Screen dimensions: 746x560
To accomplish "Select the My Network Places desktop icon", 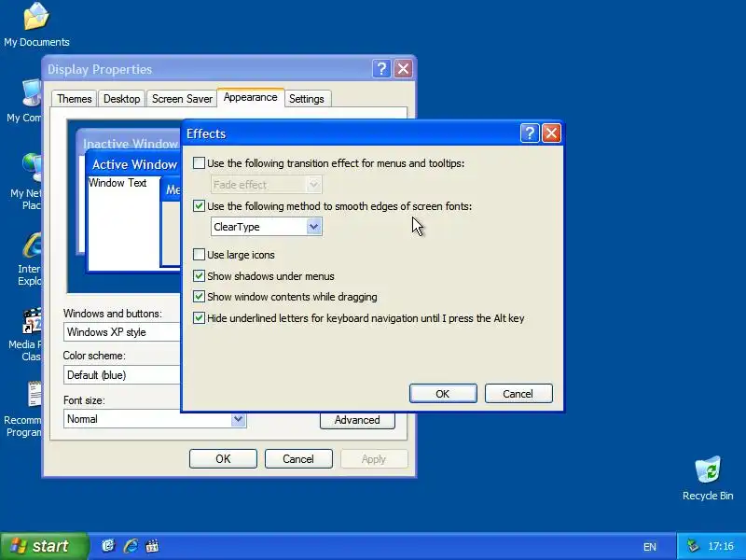I will pyautogui.click(x=26, y=181).
